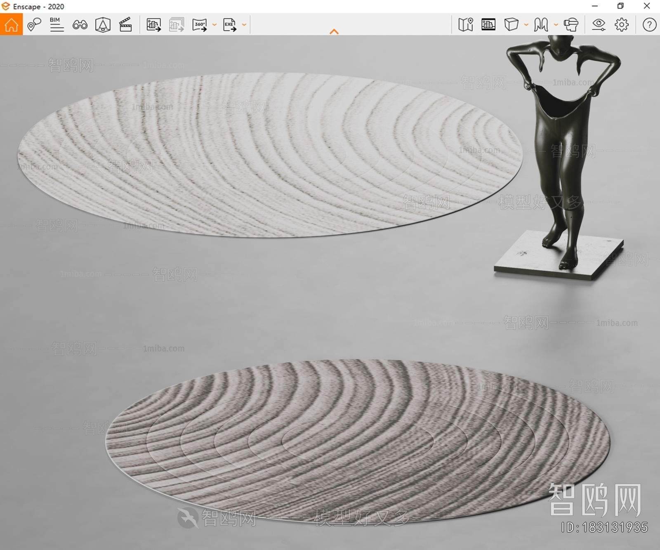
Task: Enable the VR headset mode
Action: pyautogui.click(x=571, y=25)
